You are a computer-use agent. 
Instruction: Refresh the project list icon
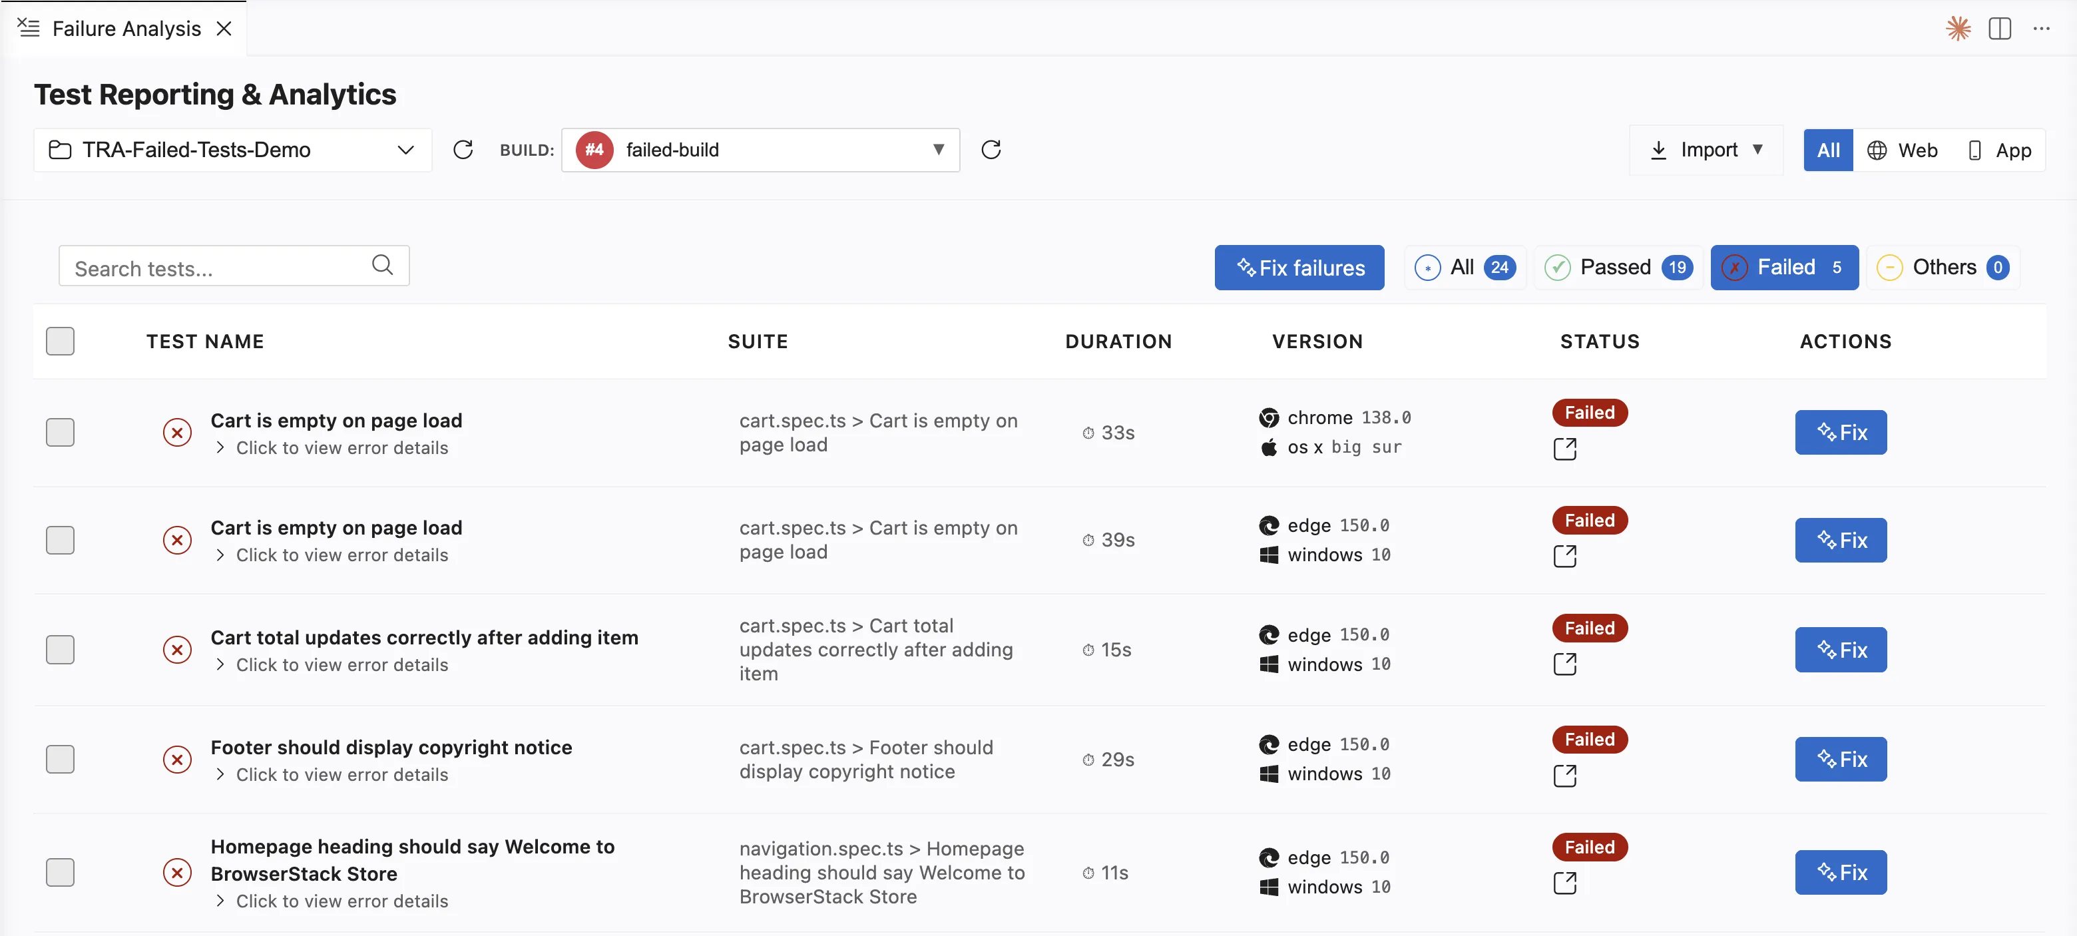463,150
